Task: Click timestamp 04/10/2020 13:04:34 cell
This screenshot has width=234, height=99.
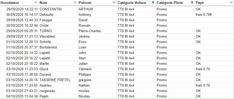Action: [19, 96]
